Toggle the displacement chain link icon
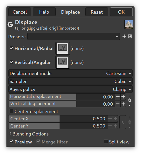 [x=130, y=100]
